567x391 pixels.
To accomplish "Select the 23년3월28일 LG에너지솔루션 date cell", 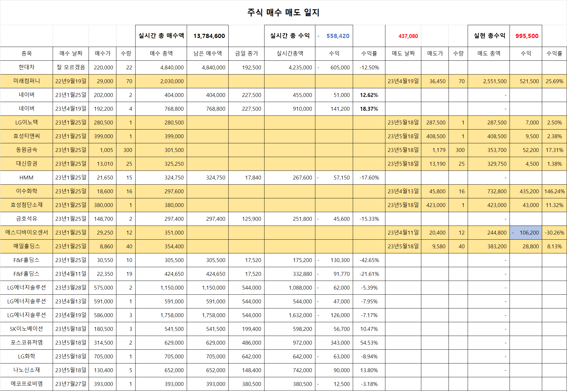I will tap(71, 287).
